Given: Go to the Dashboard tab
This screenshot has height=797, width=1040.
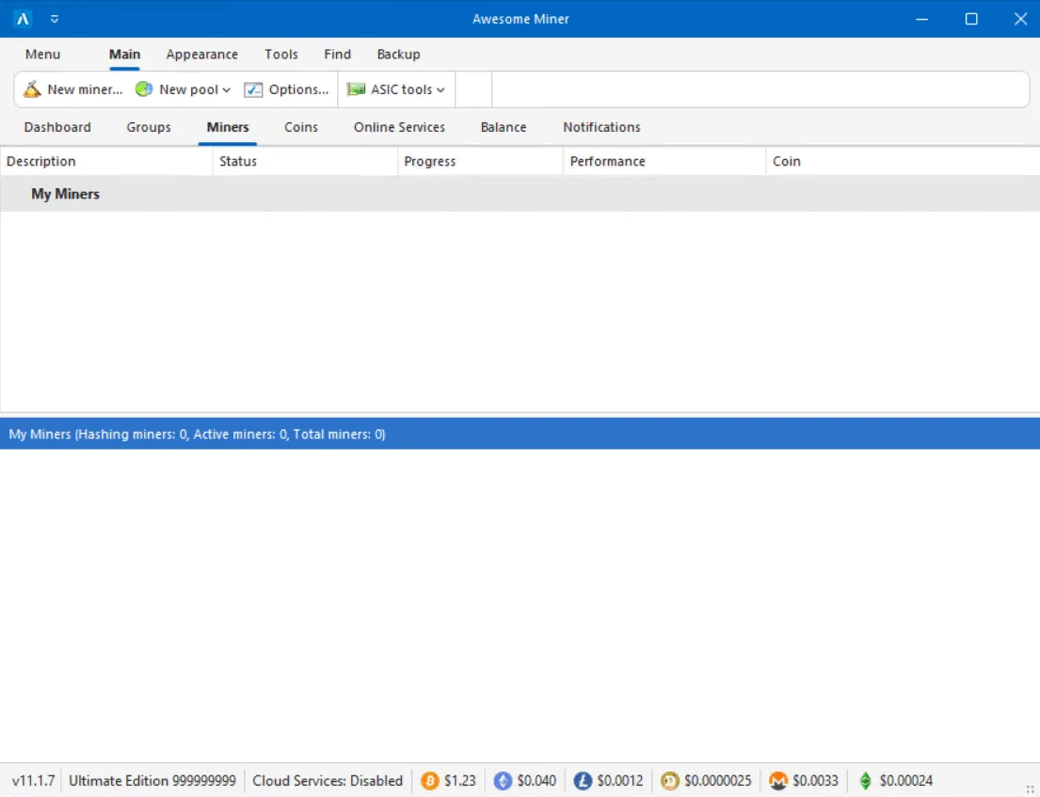Looking at the screenshot, I should (57, 127).
